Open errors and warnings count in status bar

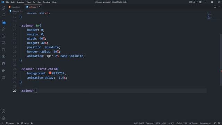pos(25,123)
